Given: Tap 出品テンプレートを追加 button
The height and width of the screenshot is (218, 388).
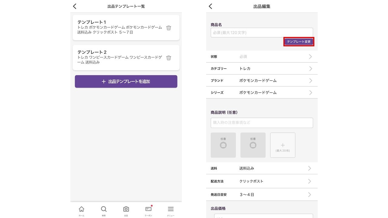Looking at the screenshot, I should point(126,81).
